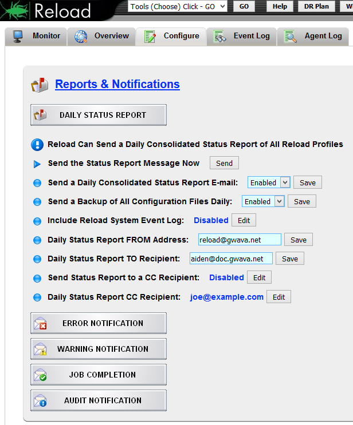The width and height of the screenshot is (353, 425).
Task: Save the Backup of Configuration Files setting
Action: [x=302, y=201]
